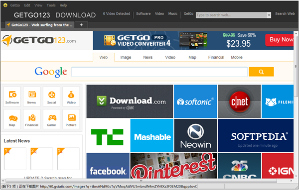
Task: Click the Buy Now button
Action: coord(280,40)
